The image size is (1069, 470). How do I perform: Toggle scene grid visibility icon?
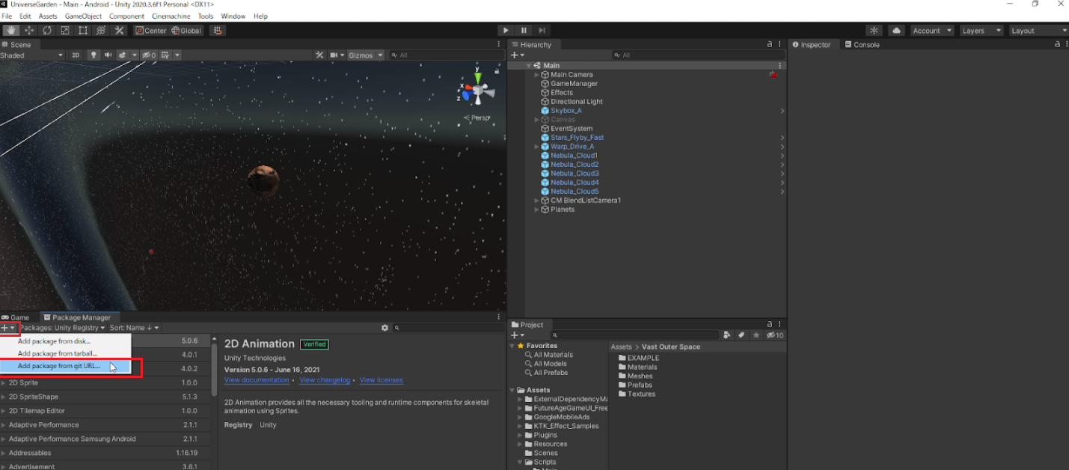165,55
